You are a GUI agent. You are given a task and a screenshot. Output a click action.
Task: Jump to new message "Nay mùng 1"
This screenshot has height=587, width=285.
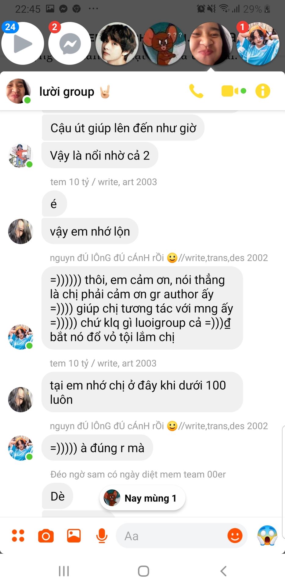[x=142, y=498]
